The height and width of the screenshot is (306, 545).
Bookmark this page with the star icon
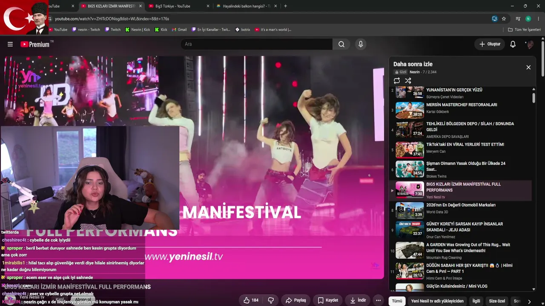(504, 19)
